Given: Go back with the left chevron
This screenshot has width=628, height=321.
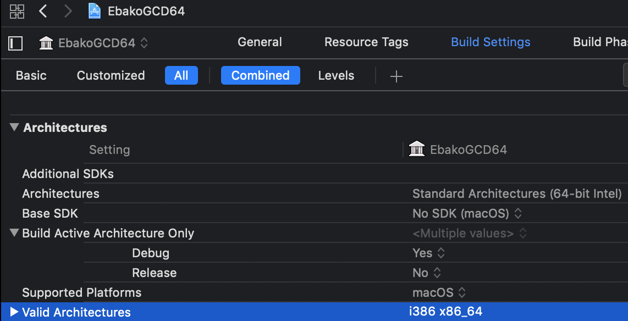Looking at the screenshot, I should point(43,11).
